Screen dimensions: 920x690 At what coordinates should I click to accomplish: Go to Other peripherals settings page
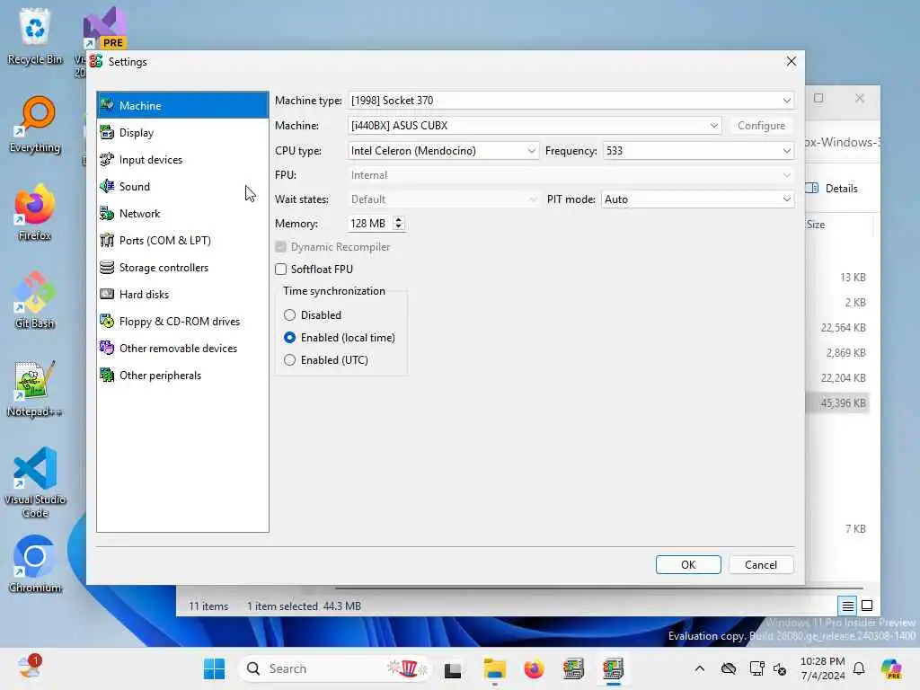coord(182,375)
